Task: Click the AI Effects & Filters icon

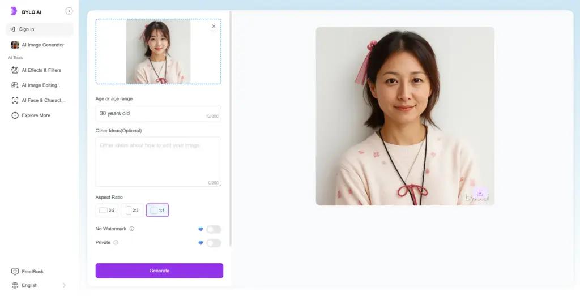Action: tap(15, 70)
